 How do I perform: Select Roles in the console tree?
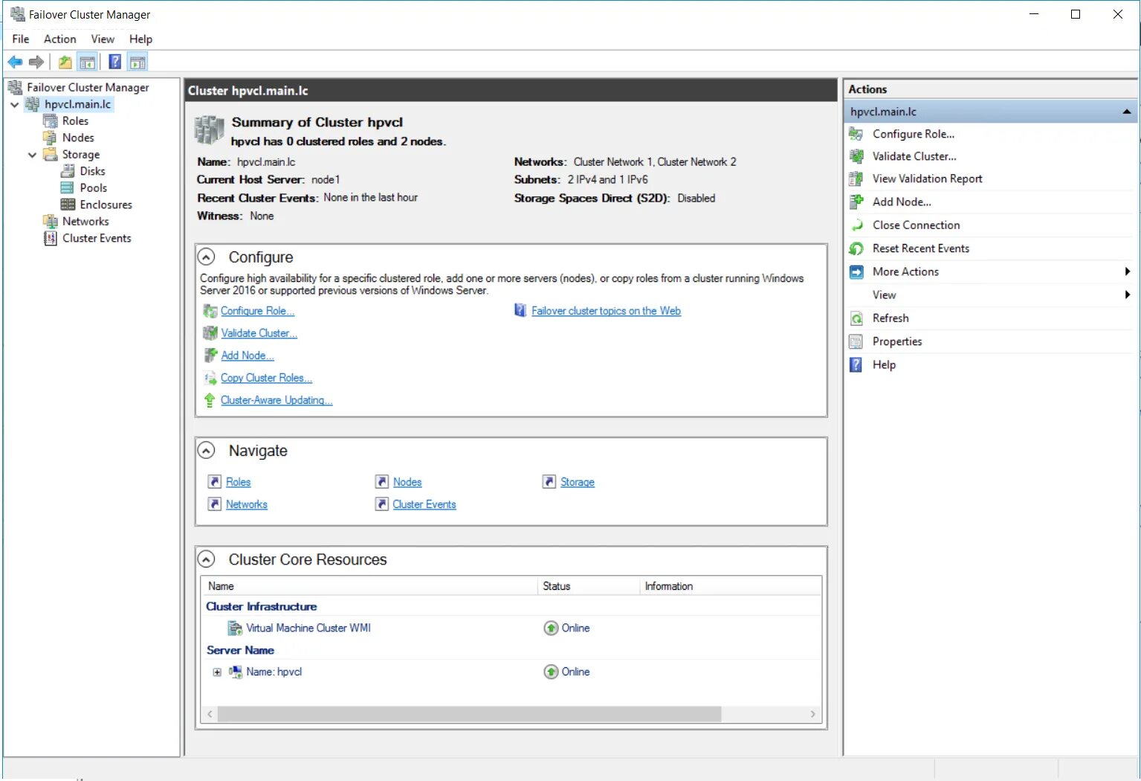pyautogui.click(x=75, y=121)
